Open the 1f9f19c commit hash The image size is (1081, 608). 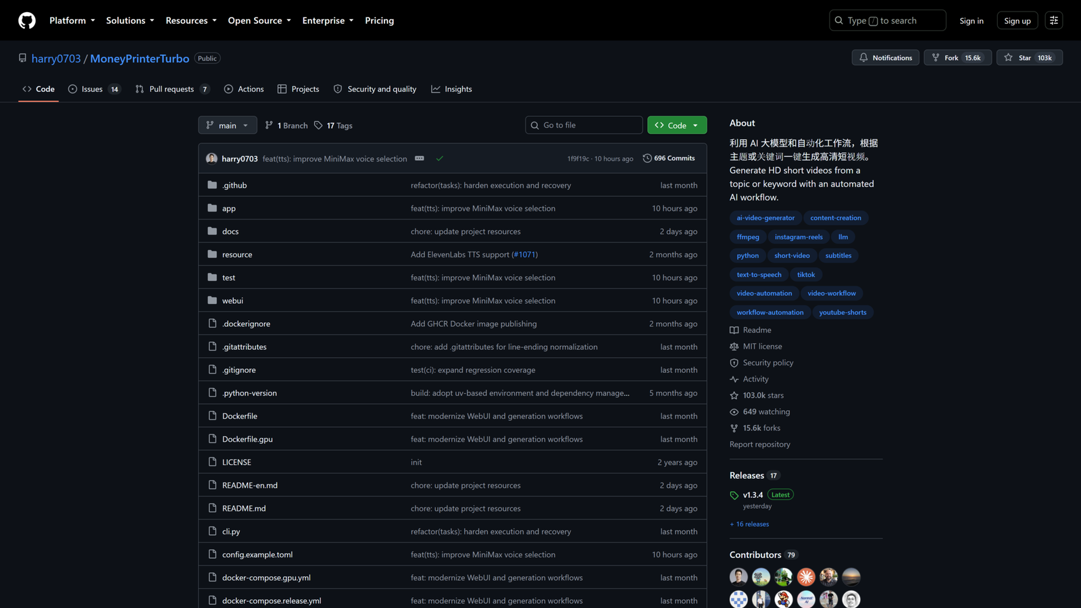click(x=578, y=159)
